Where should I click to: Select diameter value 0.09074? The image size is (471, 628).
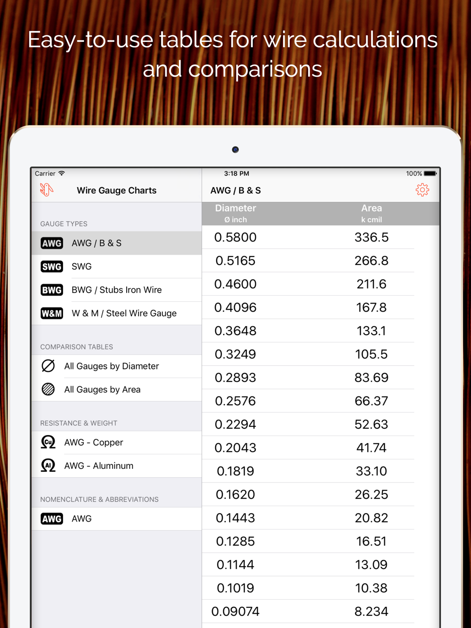click(235, 612)
